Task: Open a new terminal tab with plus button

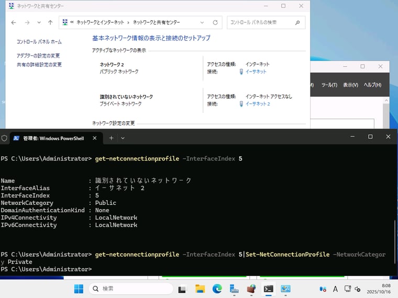Action: click(x=111, y=138)
